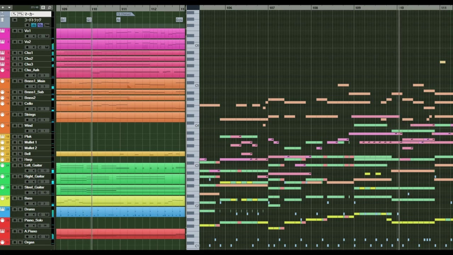Open Steel_Guitar channel 15 selector
453x255 pixels.
click(43, 193)
